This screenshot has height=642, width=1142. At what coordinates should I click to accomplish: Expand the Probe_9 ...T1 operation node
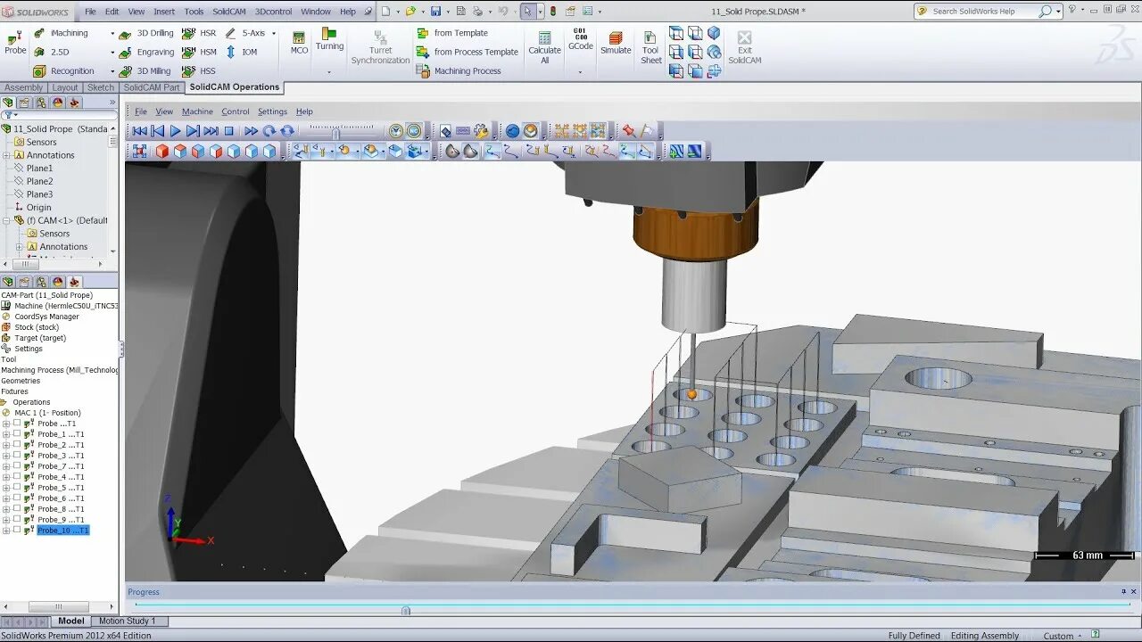click(6, 520)
